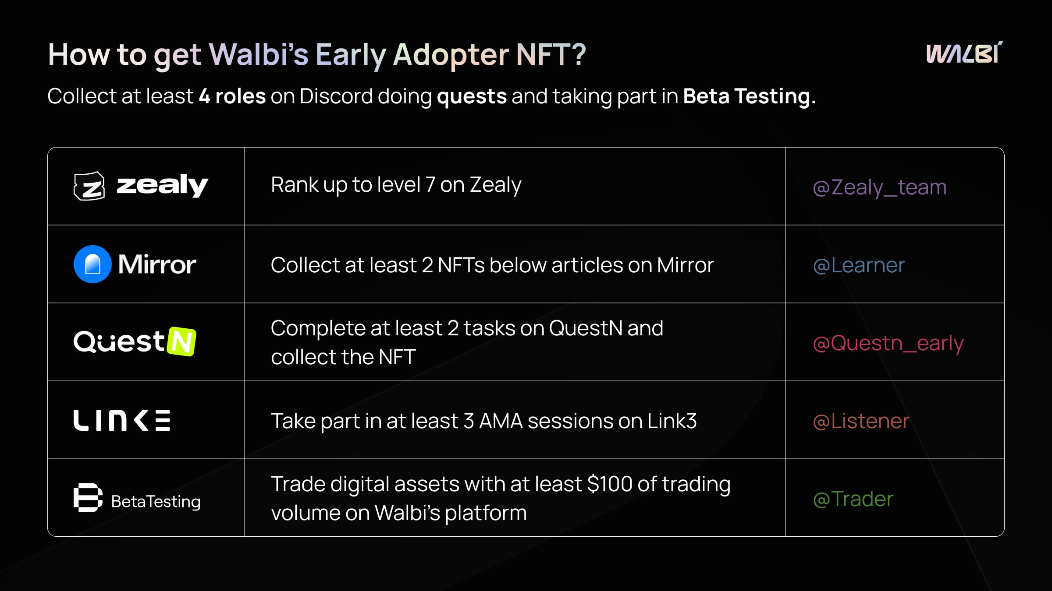Click the zealy wordmark text
Image resolution: width=1052 pixels, height=591 pixels.
(x=162, y=185)
